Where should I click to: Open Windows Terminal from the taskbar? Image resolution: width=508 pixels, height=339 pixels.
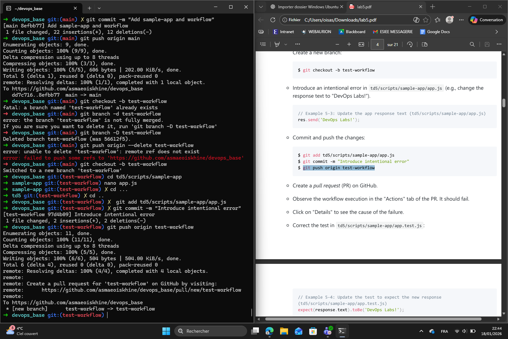tap(342, 331)
